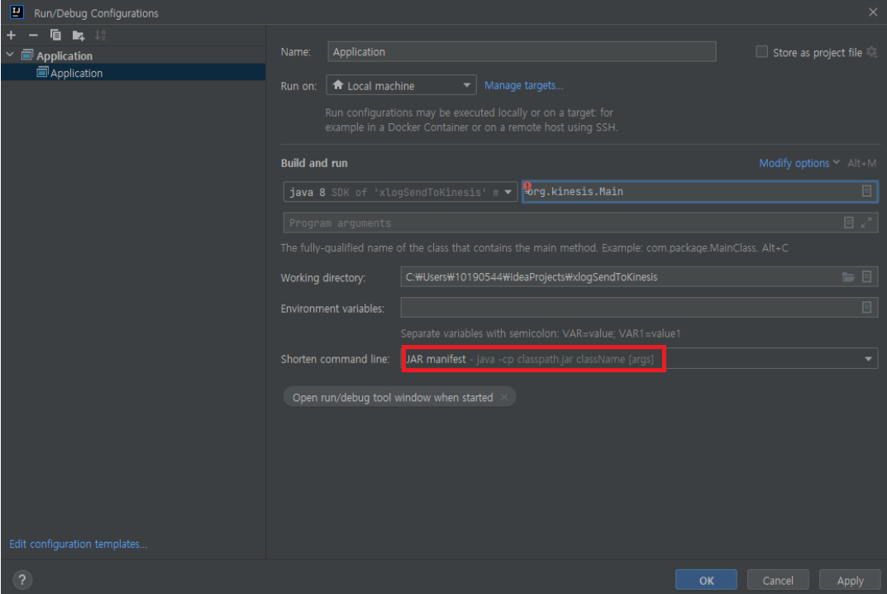The image size is (887, 594).
Task: Insert macros into the Working directory field
Action: [866, 276]
